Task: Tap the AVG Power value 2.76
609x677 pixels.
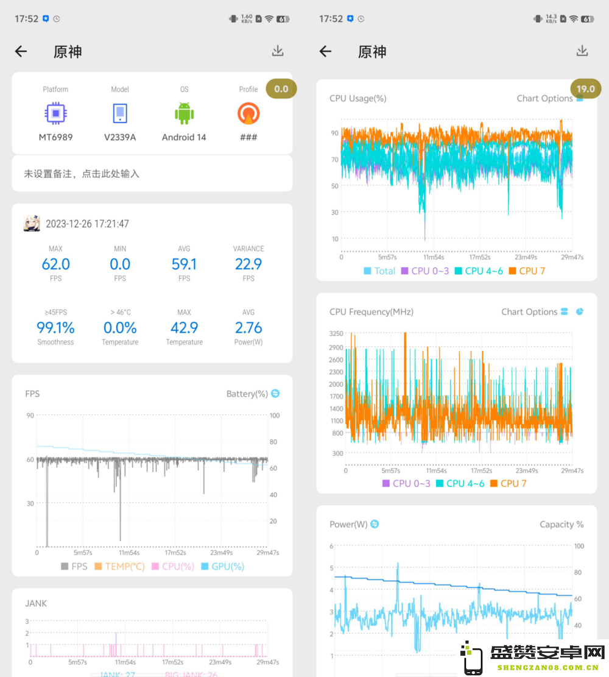Action: 248,328
